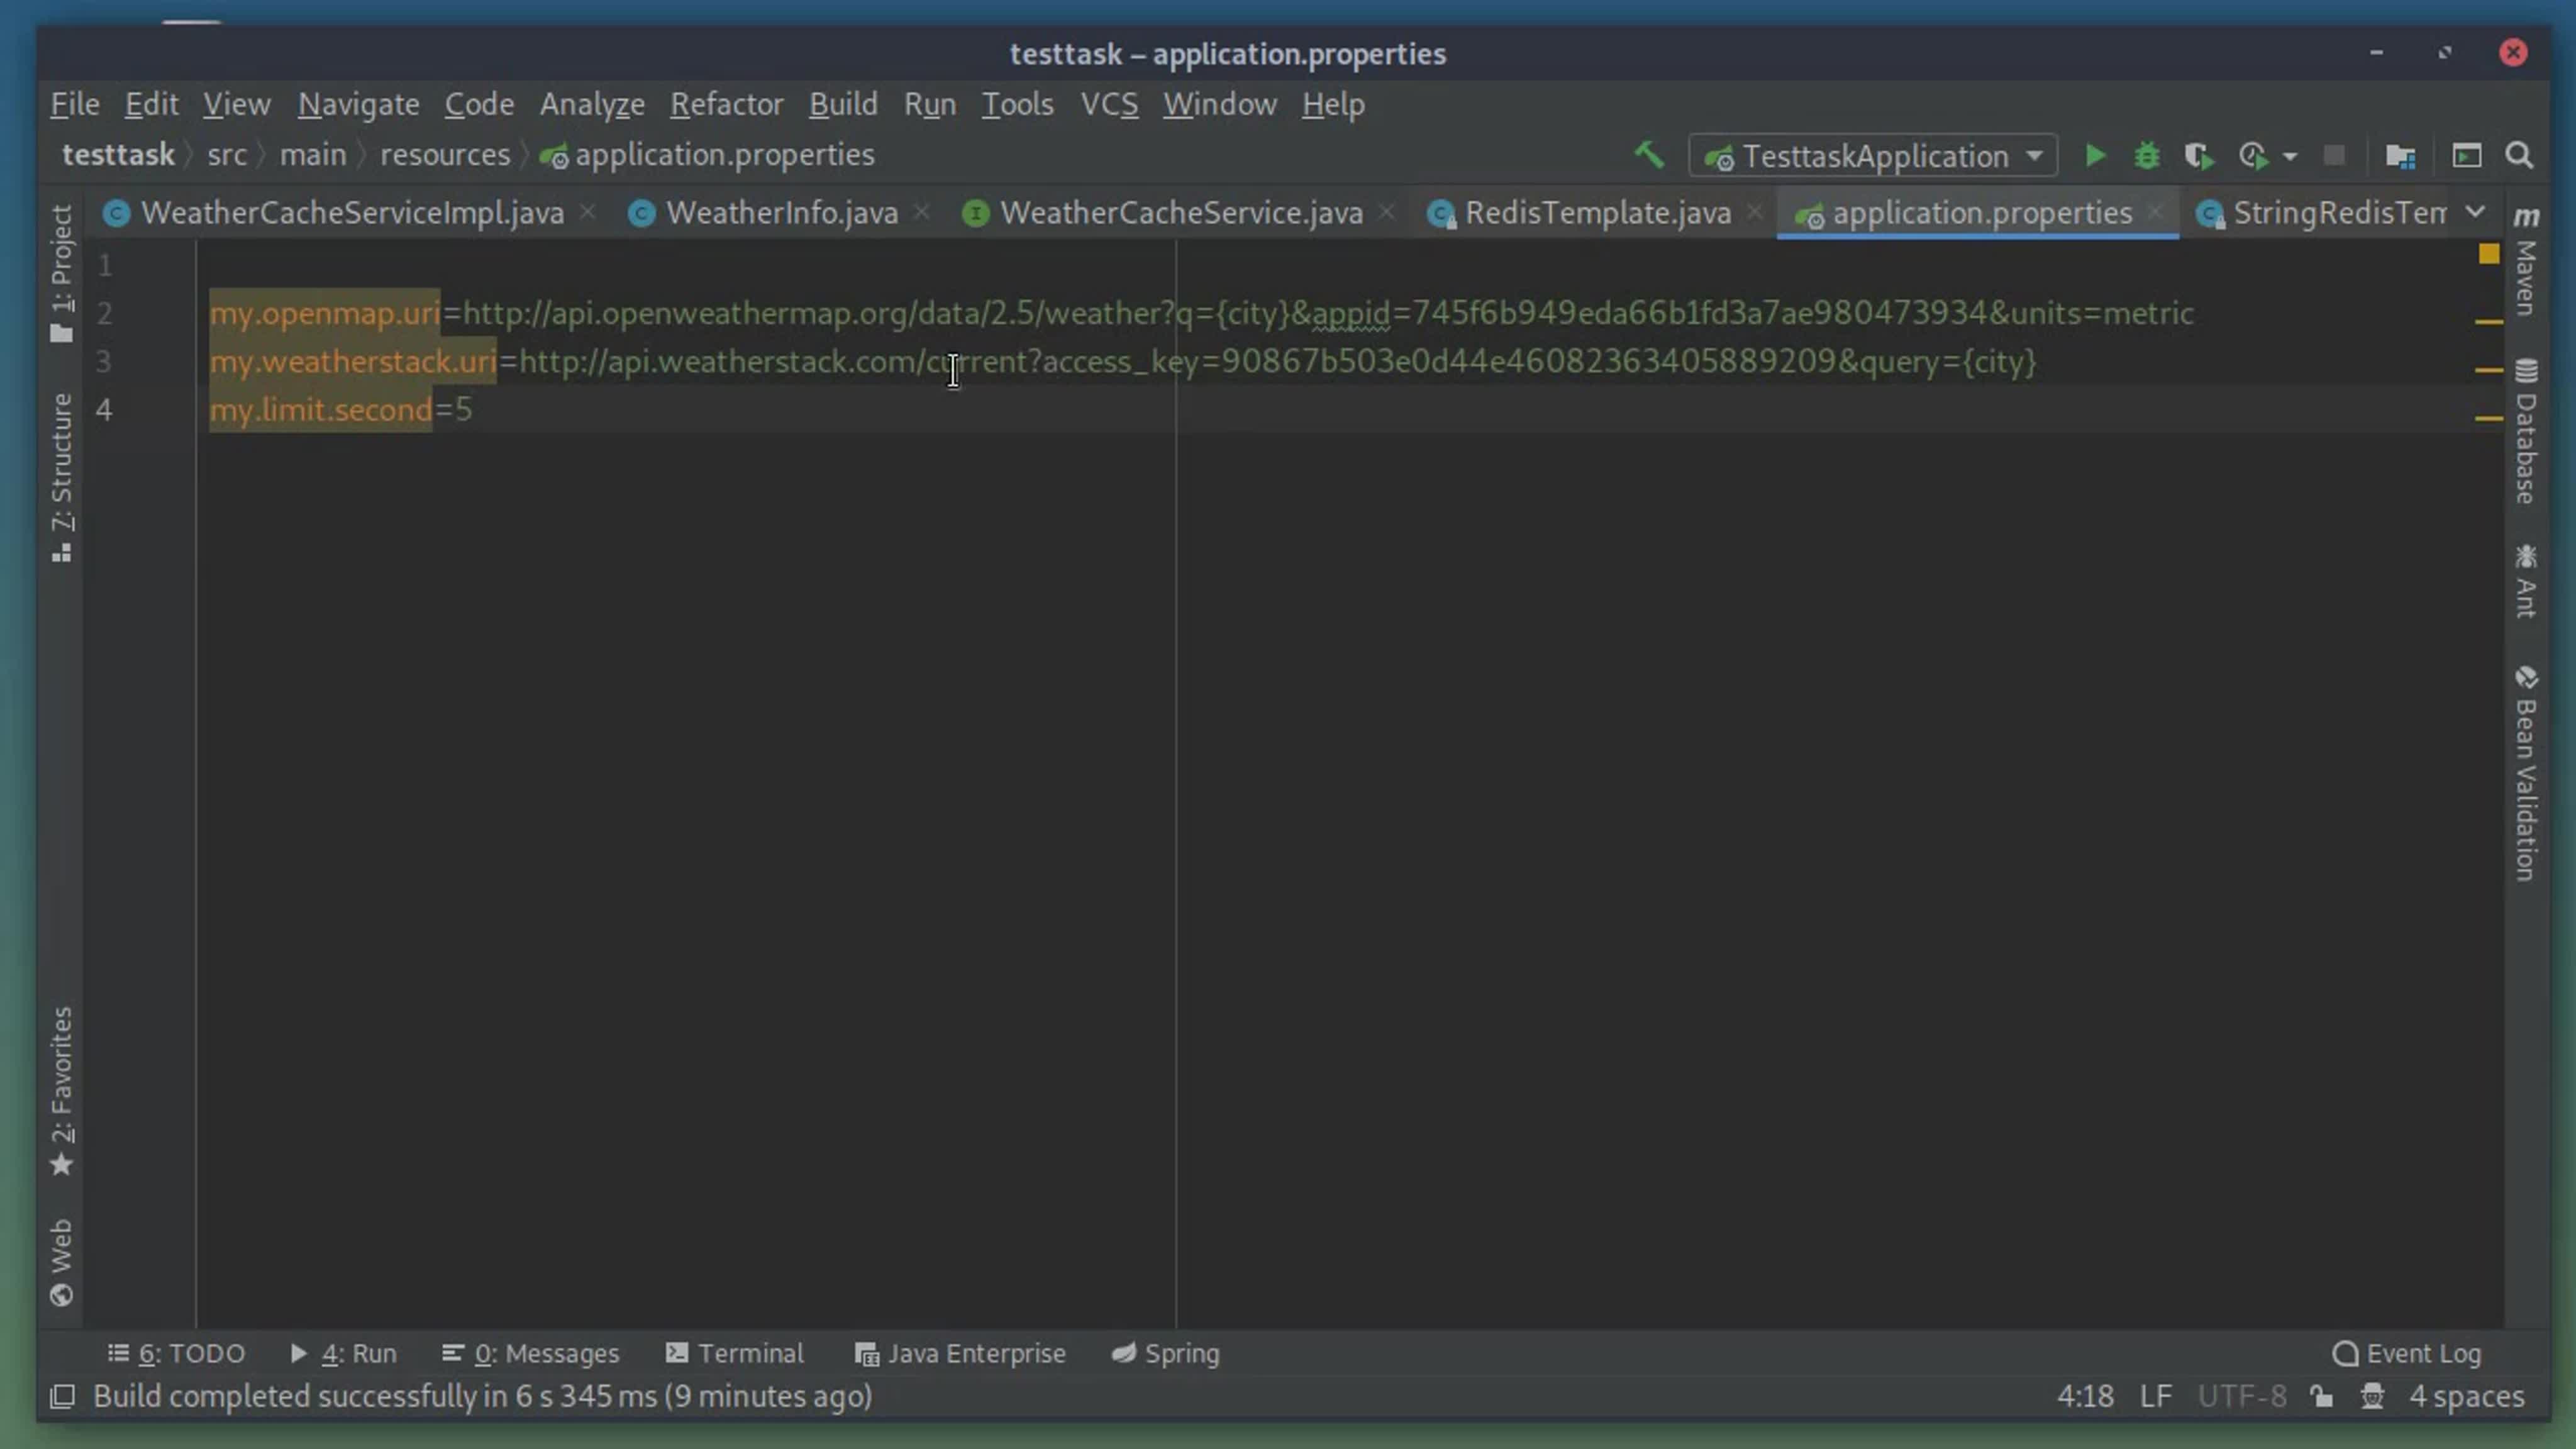Open profiler run options dropdown arrow

click(x=2290, y=157)
